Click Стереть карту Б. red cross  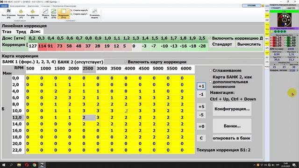pos(71,10)
